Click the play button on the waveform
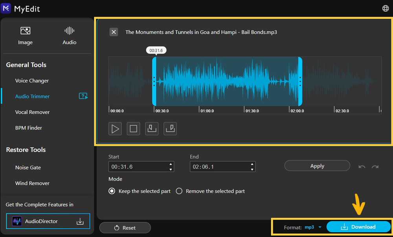Screen dimensions: 393x237 115,128
